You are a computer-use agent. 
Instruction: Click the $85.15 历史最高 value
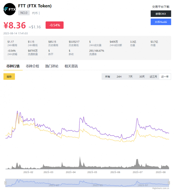(52, 42)
